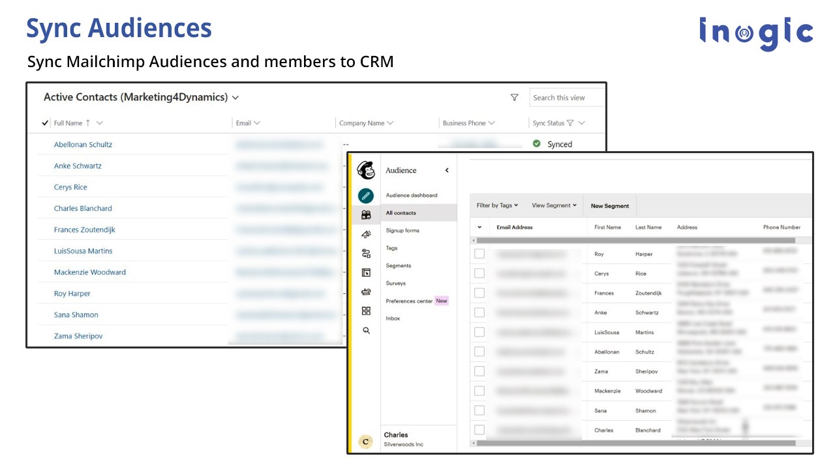835x469 pixels.
Task: Click the Search this view input field
Action: (567, 98)
